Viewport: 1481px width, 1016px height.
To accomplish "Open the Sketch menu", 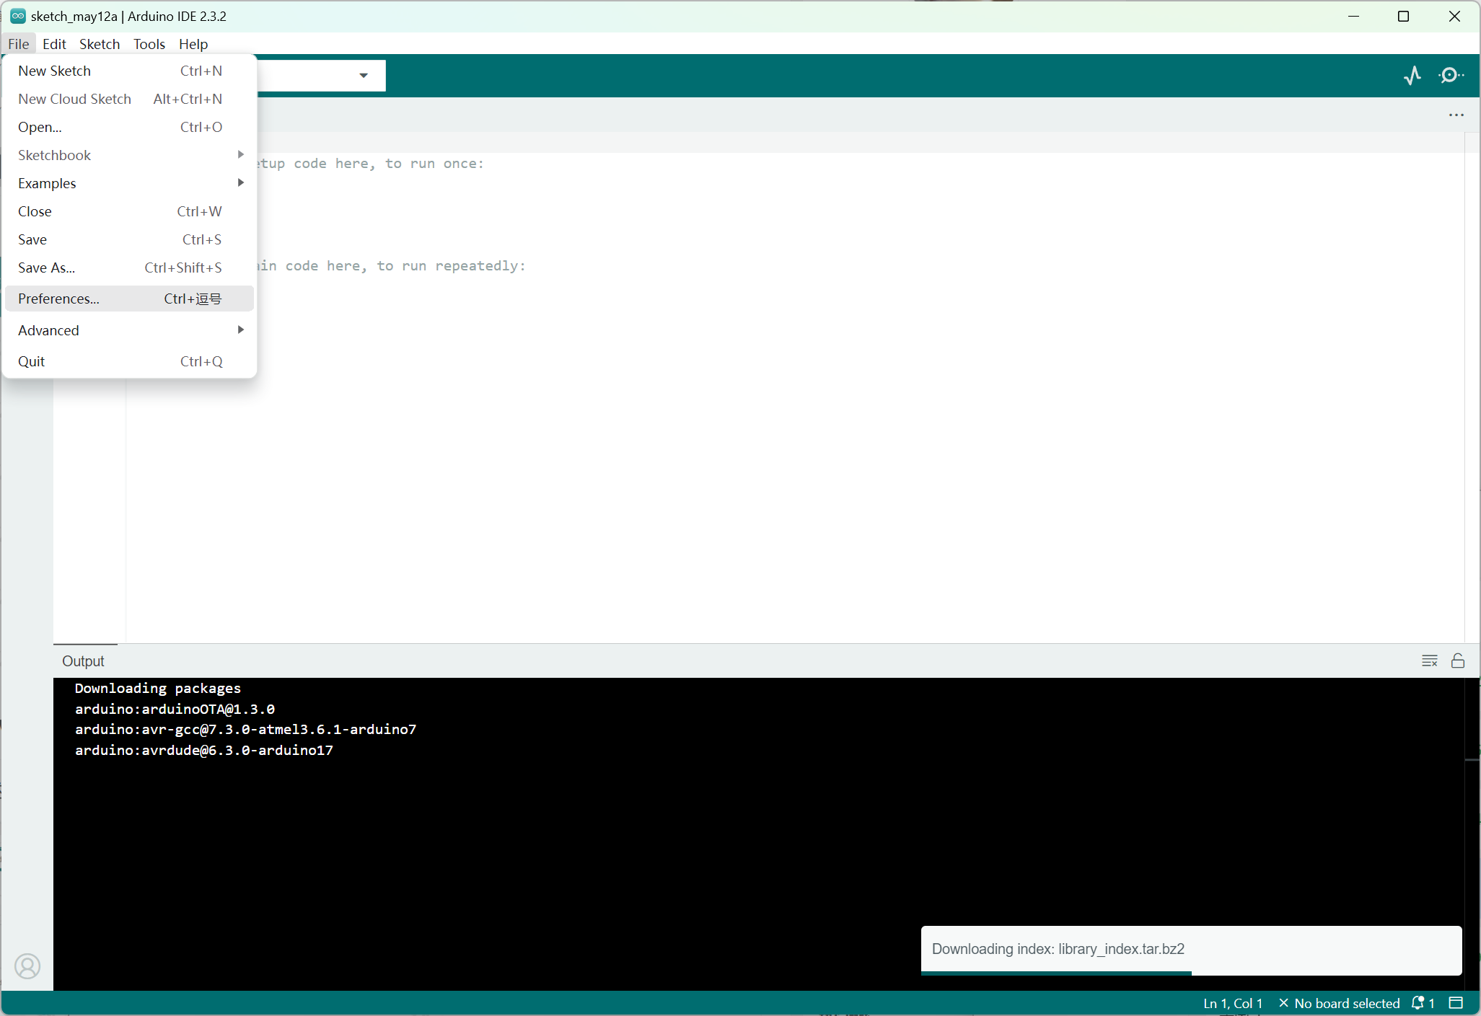I will coord(100,44).
